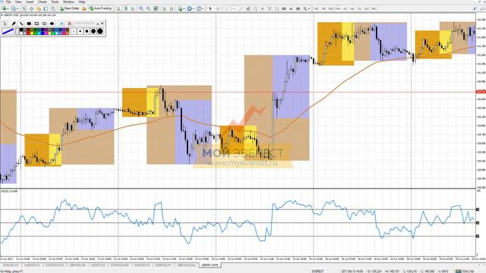Select the filled rectangle tool in palette

29,24
